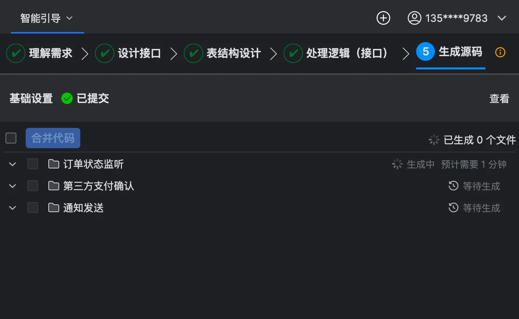Go to the 表结构设计 step
This screenshot has width=519, height=319.
(x=233, y=53)
